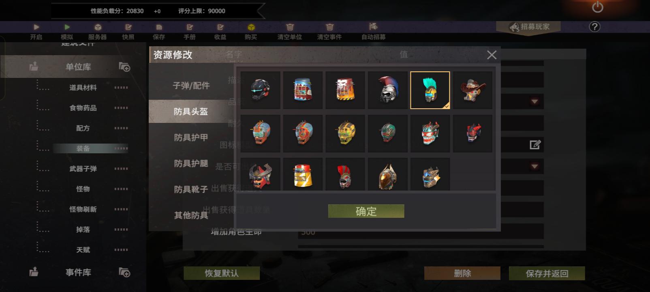Confirm selection with 确定 button
650x292 pixels.
[366, 211]
